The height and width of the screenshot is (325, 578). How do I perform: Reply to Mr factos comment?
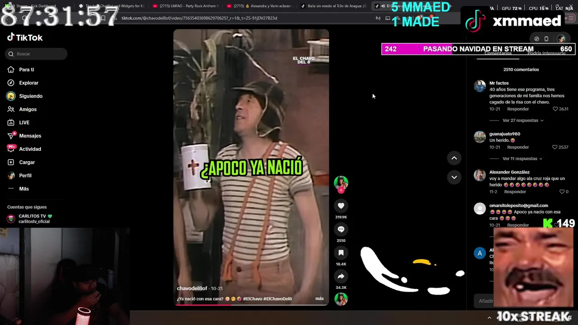[518, 109]
